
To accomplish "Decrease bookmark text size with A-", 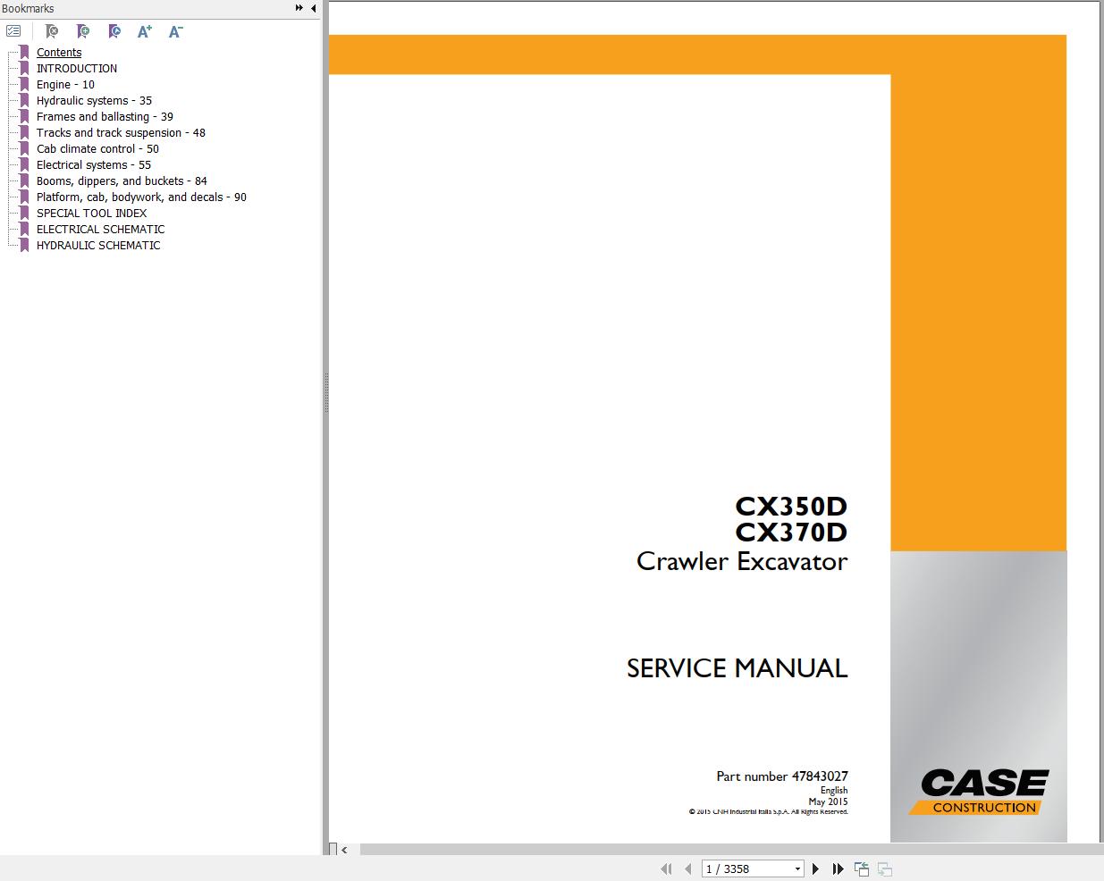I will click(176, 31).
